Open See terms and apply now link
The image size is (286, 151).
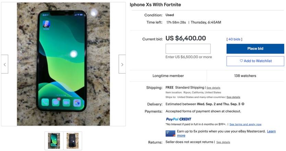coord(245,124)
